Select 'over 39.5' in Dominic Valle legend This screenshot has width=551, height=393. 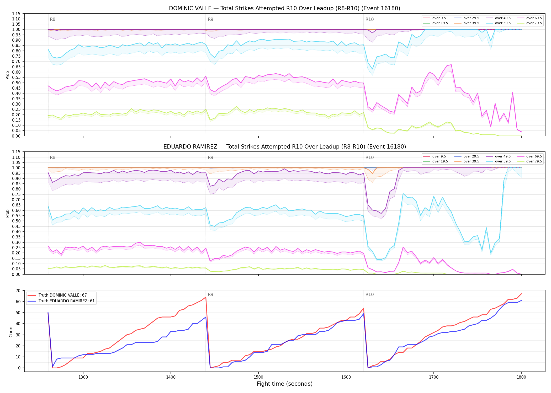pos(467,23)
